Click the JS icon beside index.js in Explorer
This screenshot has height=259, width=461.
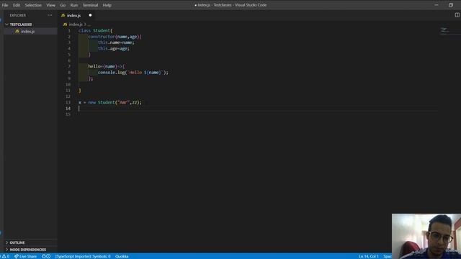tap(17, 31)
